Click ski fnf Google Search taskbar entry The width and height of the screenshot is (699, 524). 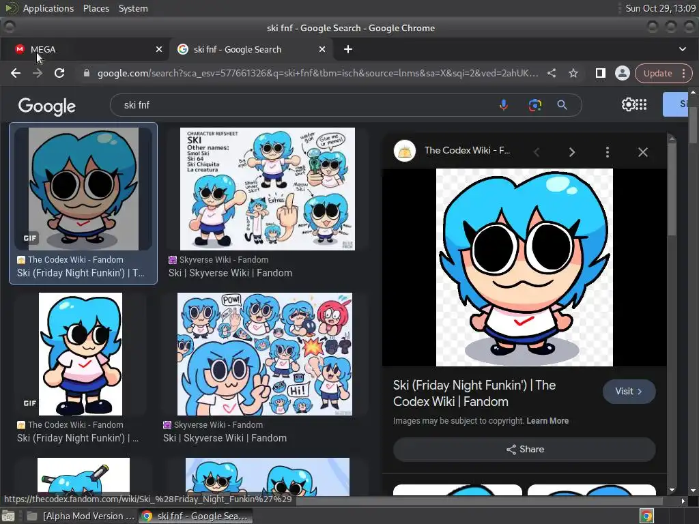click(x=195, y=516)
